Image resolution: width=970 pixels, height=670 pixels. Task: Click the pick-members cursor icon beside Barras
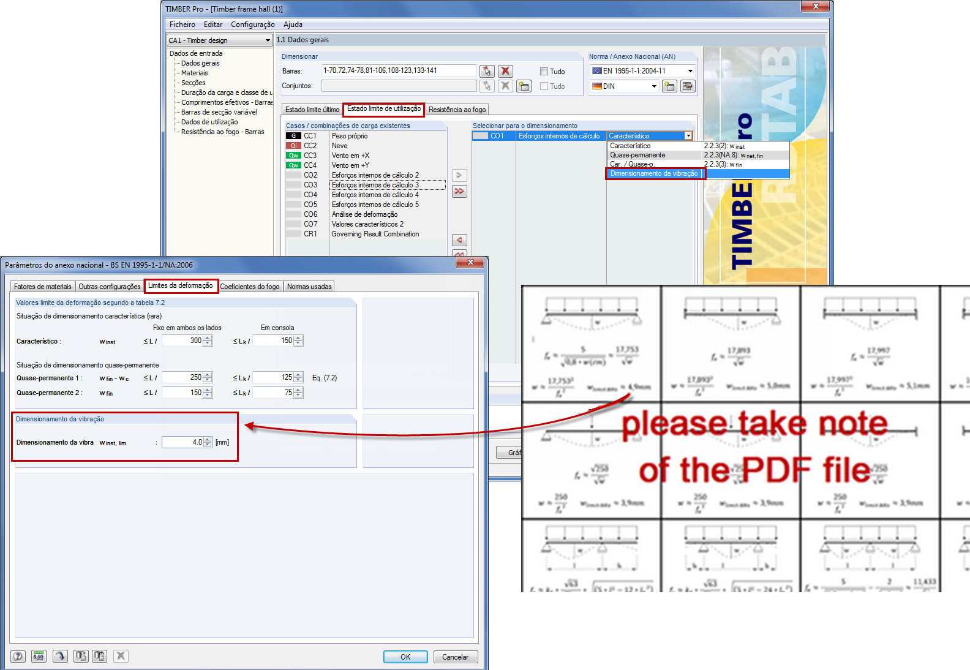click(x=487, y=71)
